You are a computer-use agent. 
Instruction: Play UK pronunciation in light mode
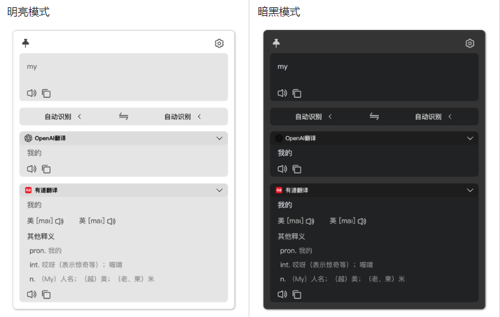[x=111, y=221]
